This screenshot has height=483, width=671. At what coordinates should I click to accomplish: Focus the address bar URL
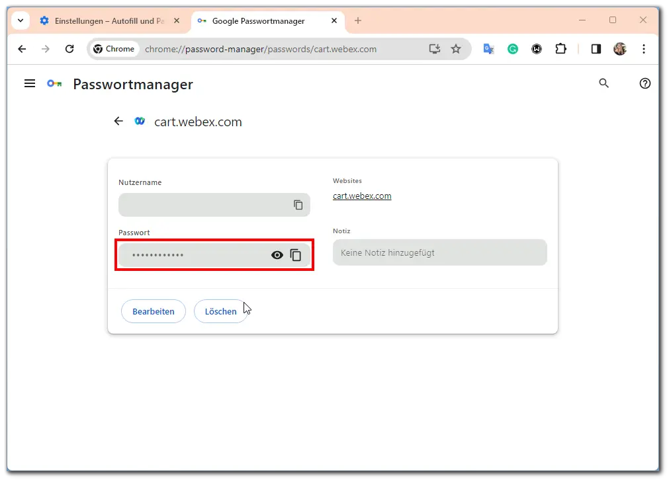(x=261, y=49)
